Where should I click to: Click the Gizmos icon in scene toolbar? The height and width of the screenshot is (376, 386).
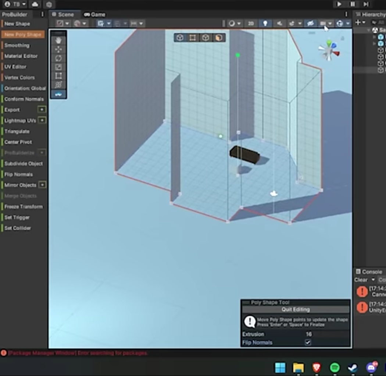[x=340, y=24]
